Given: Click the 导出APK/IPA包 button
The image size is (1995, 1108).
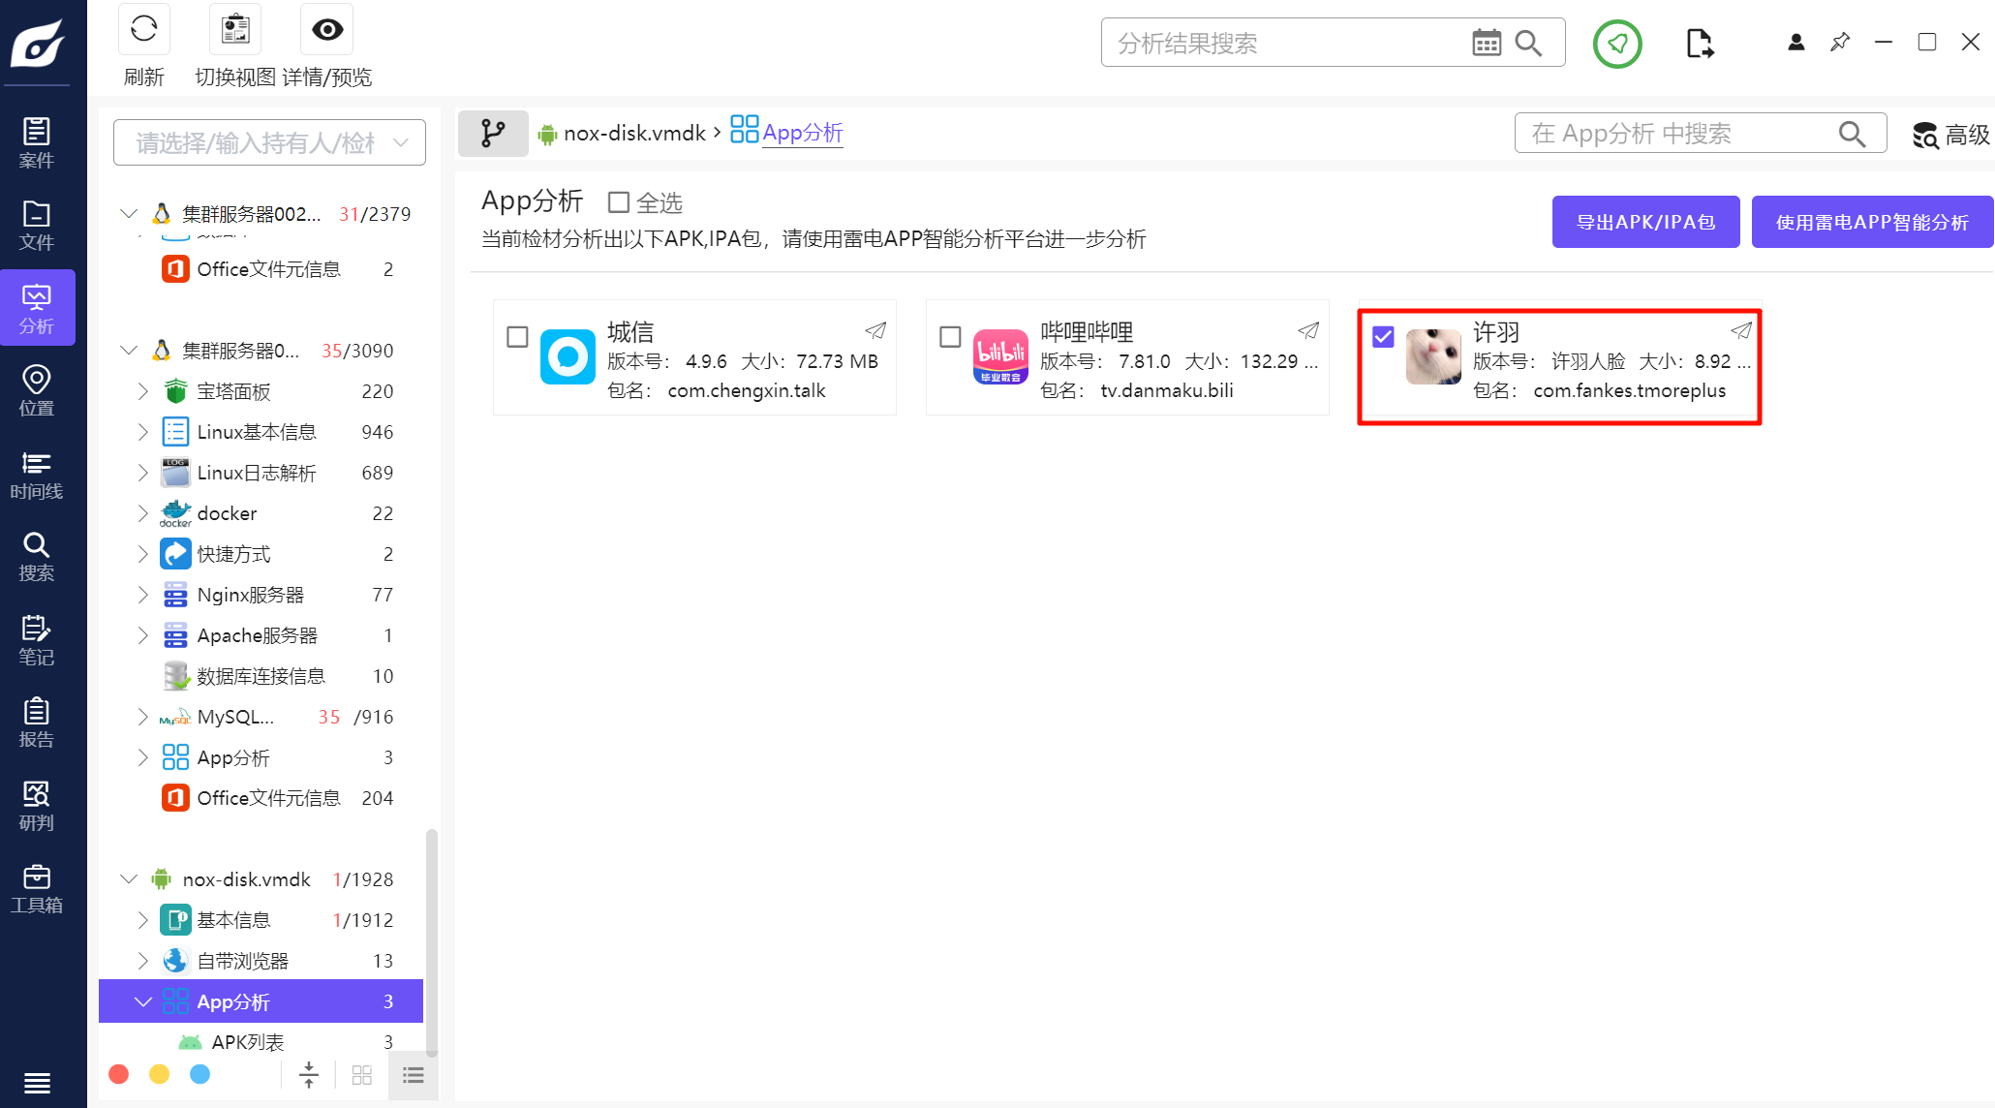Looking at the screenshot, I should click(1645, 222).
